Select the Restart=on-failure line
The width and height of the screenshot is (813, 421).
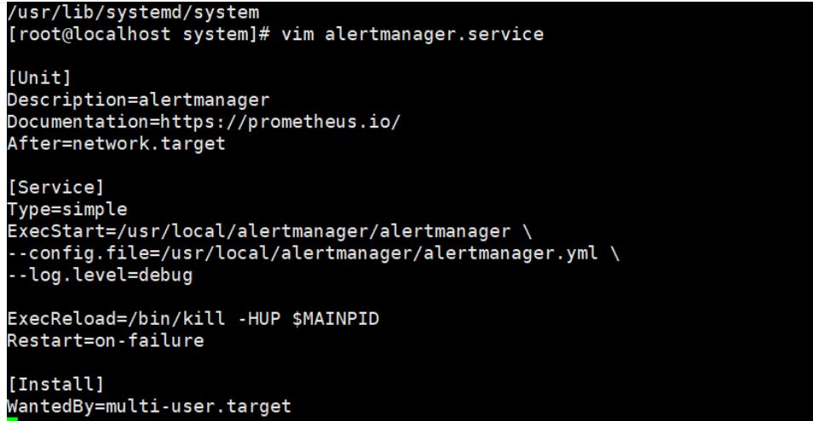106,341
